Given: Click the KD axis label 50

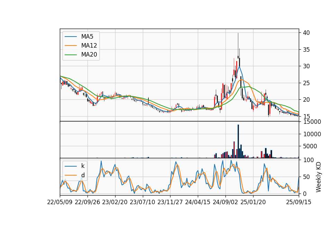Looking at the screenshot, I should [x=306, y=177].
